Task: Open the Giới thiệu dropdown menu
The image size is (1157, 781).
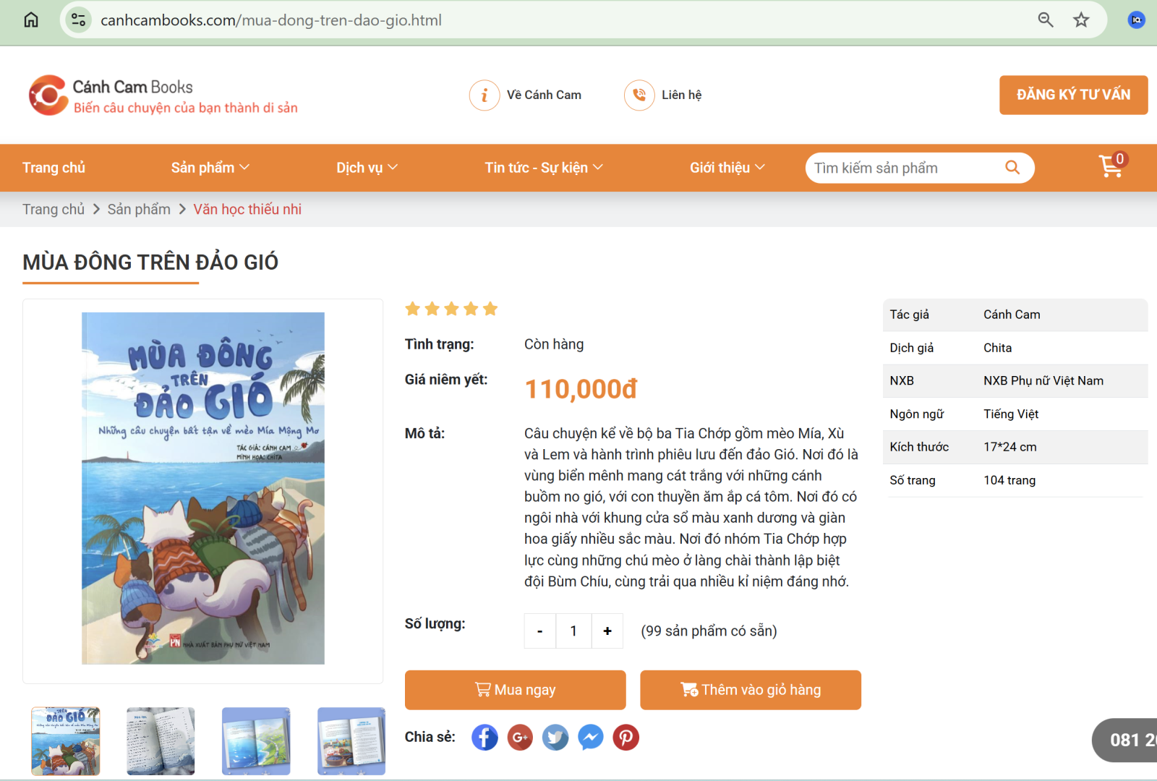Action: (727, 168)
